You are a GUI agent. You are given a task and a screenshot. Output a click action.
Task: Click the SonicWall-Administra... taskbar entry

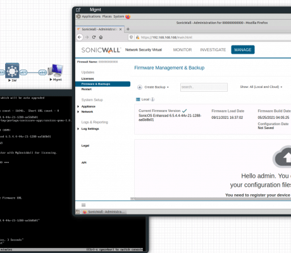click(104, 212)
